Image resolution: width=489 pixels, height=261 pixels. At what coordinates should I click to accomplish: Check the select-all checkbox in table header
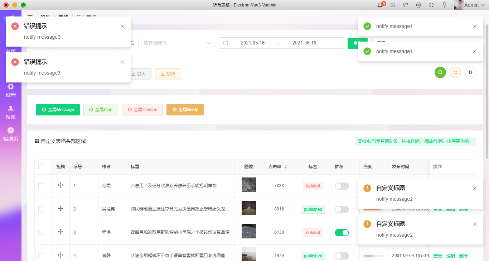(x=40, y=167)
